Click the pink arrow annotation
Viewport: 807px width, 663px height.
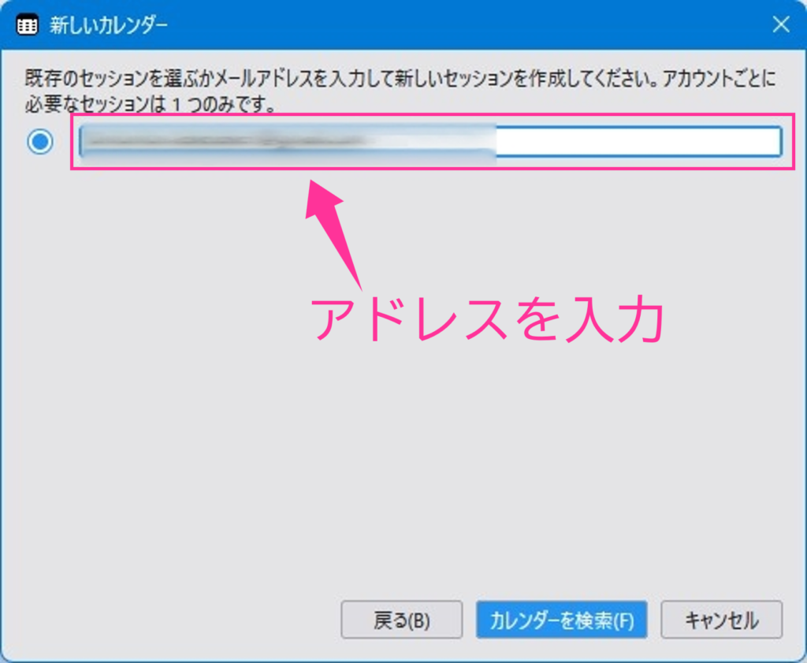(x=335, y=229)
